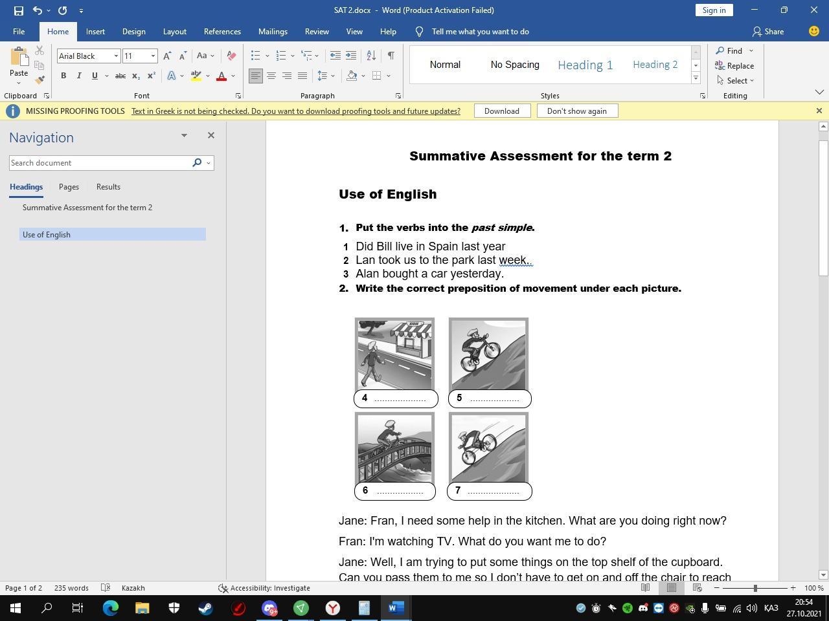Expand the Styles gallery More arrow
The width and height of the screenshot is (829, 621).
(696, 78)
